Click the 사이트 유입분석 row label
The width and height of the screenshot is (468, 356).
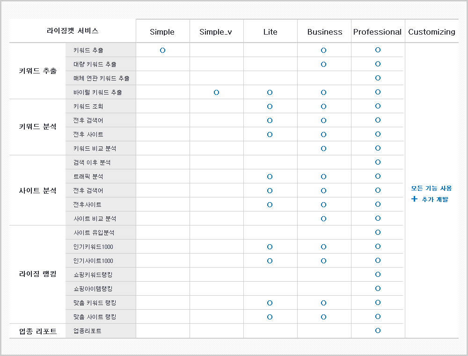[x=94, y=232]
